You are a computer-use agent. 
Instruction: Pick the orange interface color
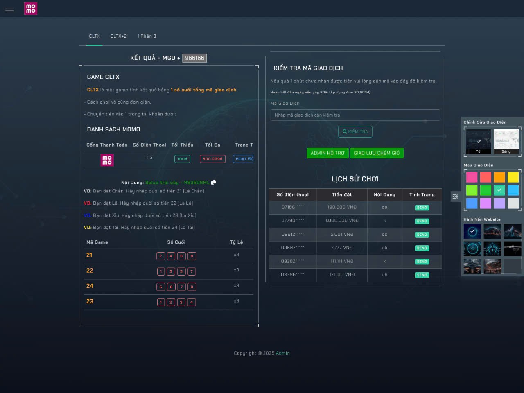pos(499,177)
